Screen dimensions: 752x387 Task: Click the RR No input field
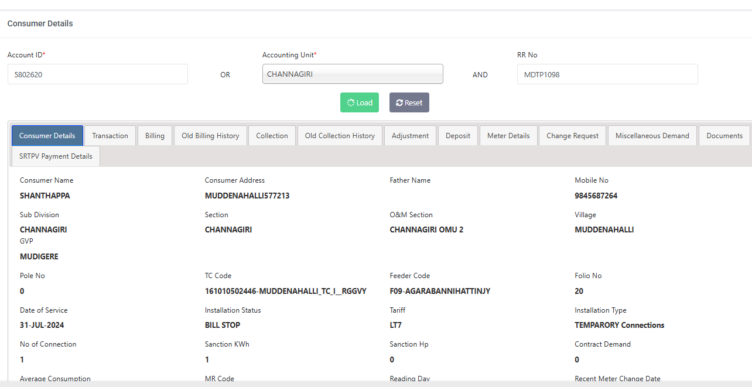click(x=607, y=74)
